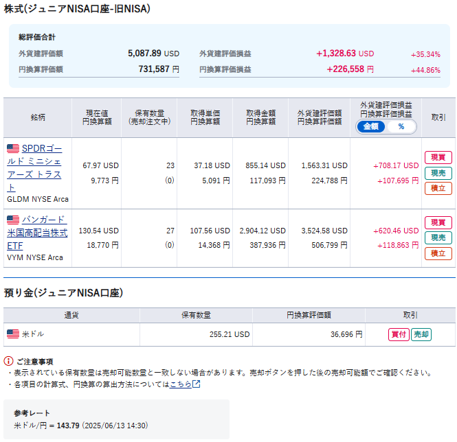The height and width of the screenshot is (442, 457).
Task: Click the 外貨建評価額 円換算評価額 column header
Action: (319, 117)
